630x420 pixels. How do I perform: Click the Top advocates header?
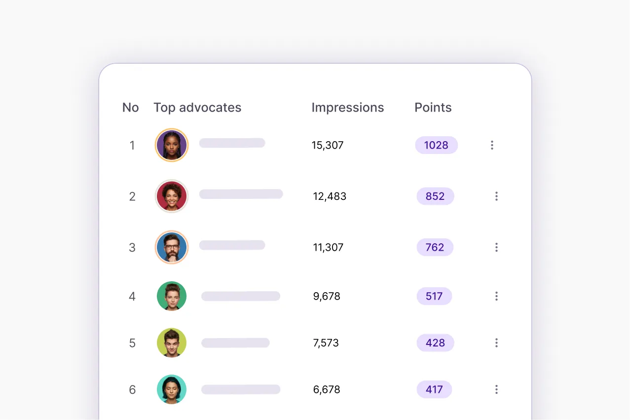[x=197, y=107]
